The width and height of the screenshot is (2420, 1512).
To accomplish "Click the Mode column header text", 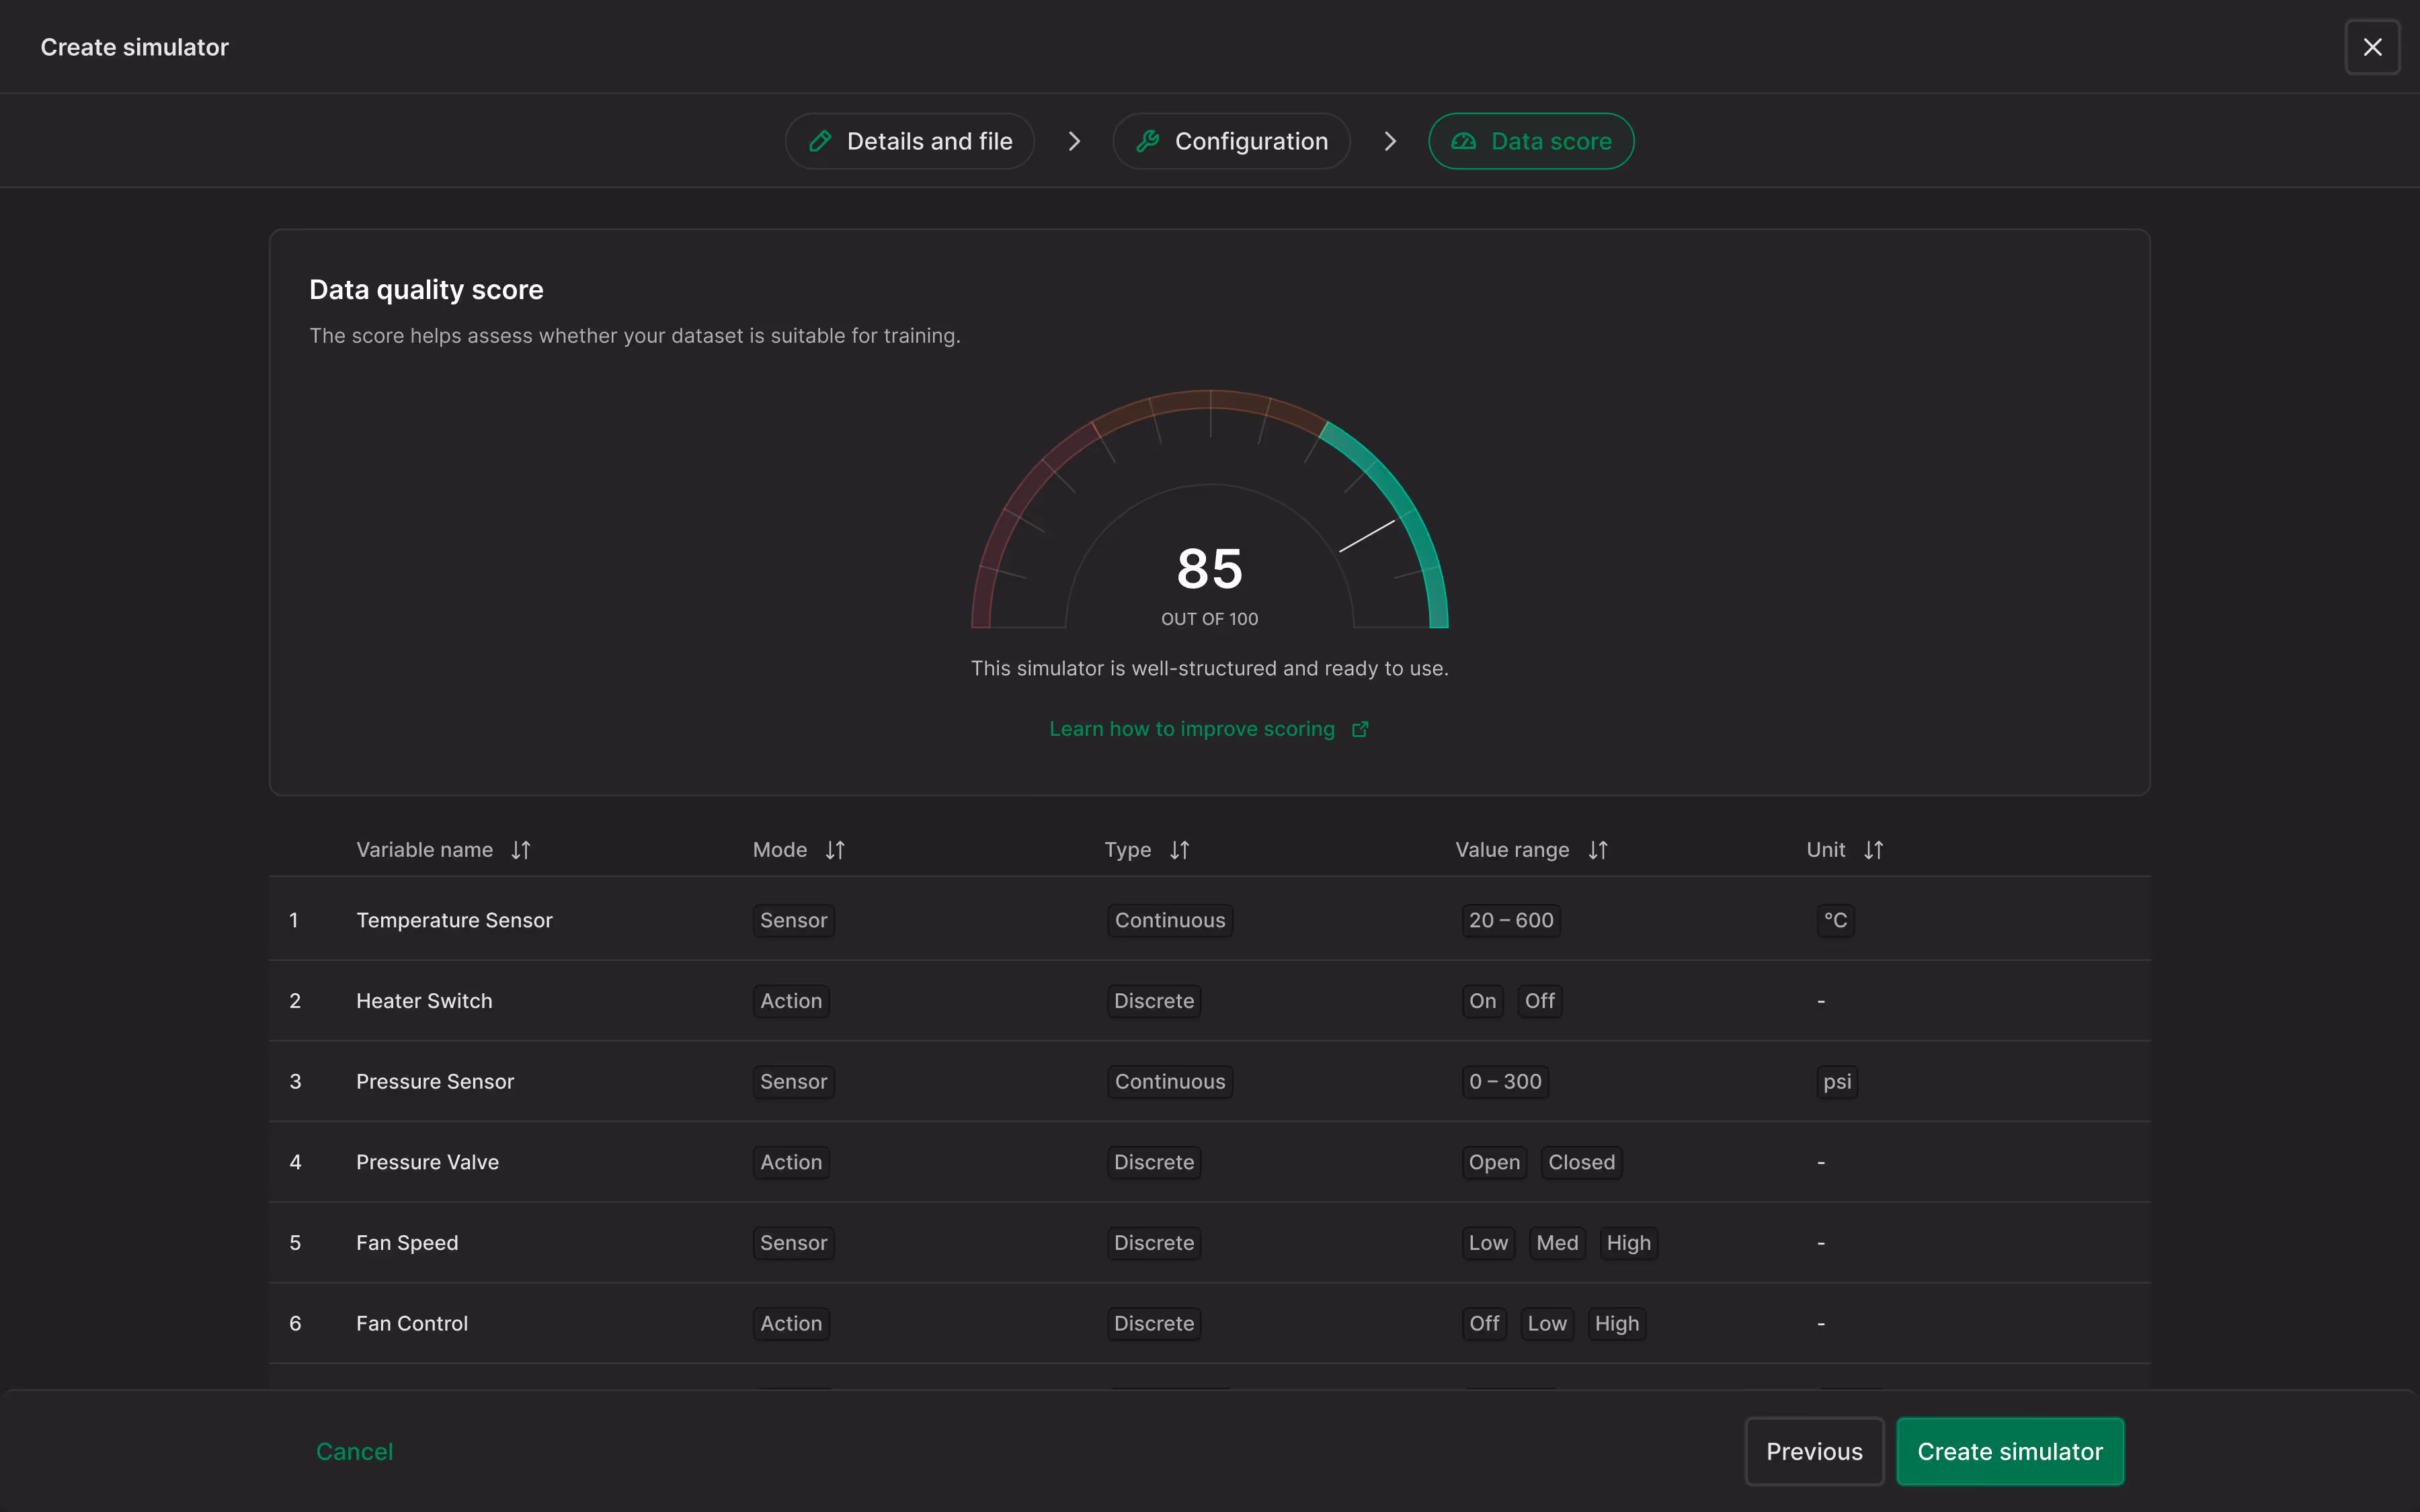I will click(x=780, y=850).
